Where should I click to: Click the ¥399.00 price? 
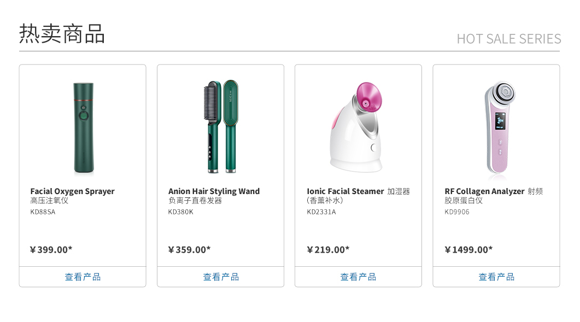(51, 250)
